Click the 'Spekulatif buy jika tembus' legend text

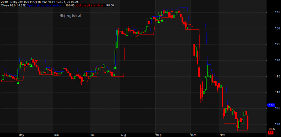pyautogui.click(x=45, y=6)
